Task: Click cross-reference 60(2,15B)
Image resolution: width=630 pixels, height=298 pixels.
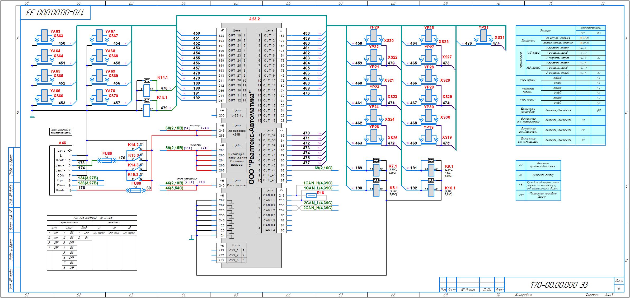Action: pyautogui.click(x=174, y=128)
